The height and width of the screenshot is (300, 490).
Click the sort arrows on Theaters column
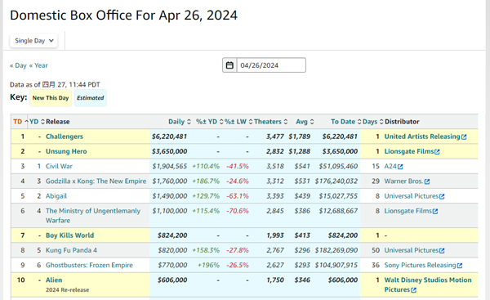pyautogui.click(x=286, y=122)
